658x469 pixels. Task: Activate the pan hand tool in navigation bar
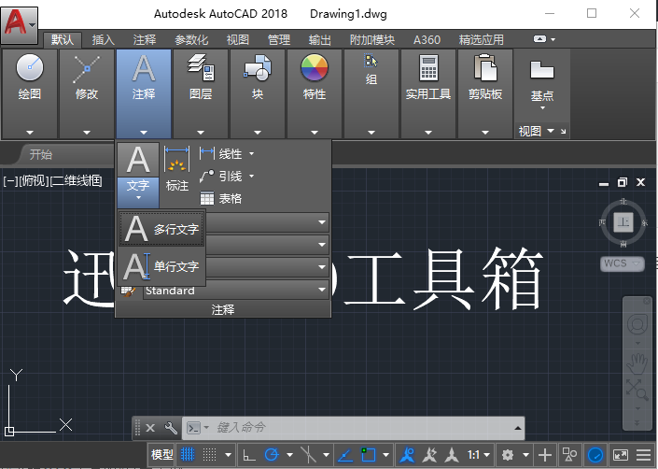pyautogui.click(x=637, y=363)
